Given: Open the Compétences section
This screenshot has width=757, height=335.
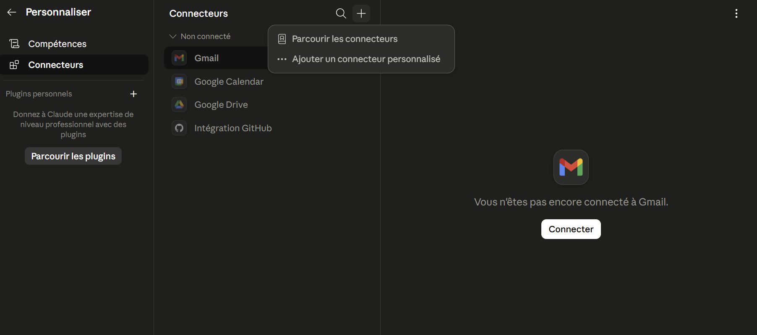Looking at the screenshot, I should pos(74,44).
